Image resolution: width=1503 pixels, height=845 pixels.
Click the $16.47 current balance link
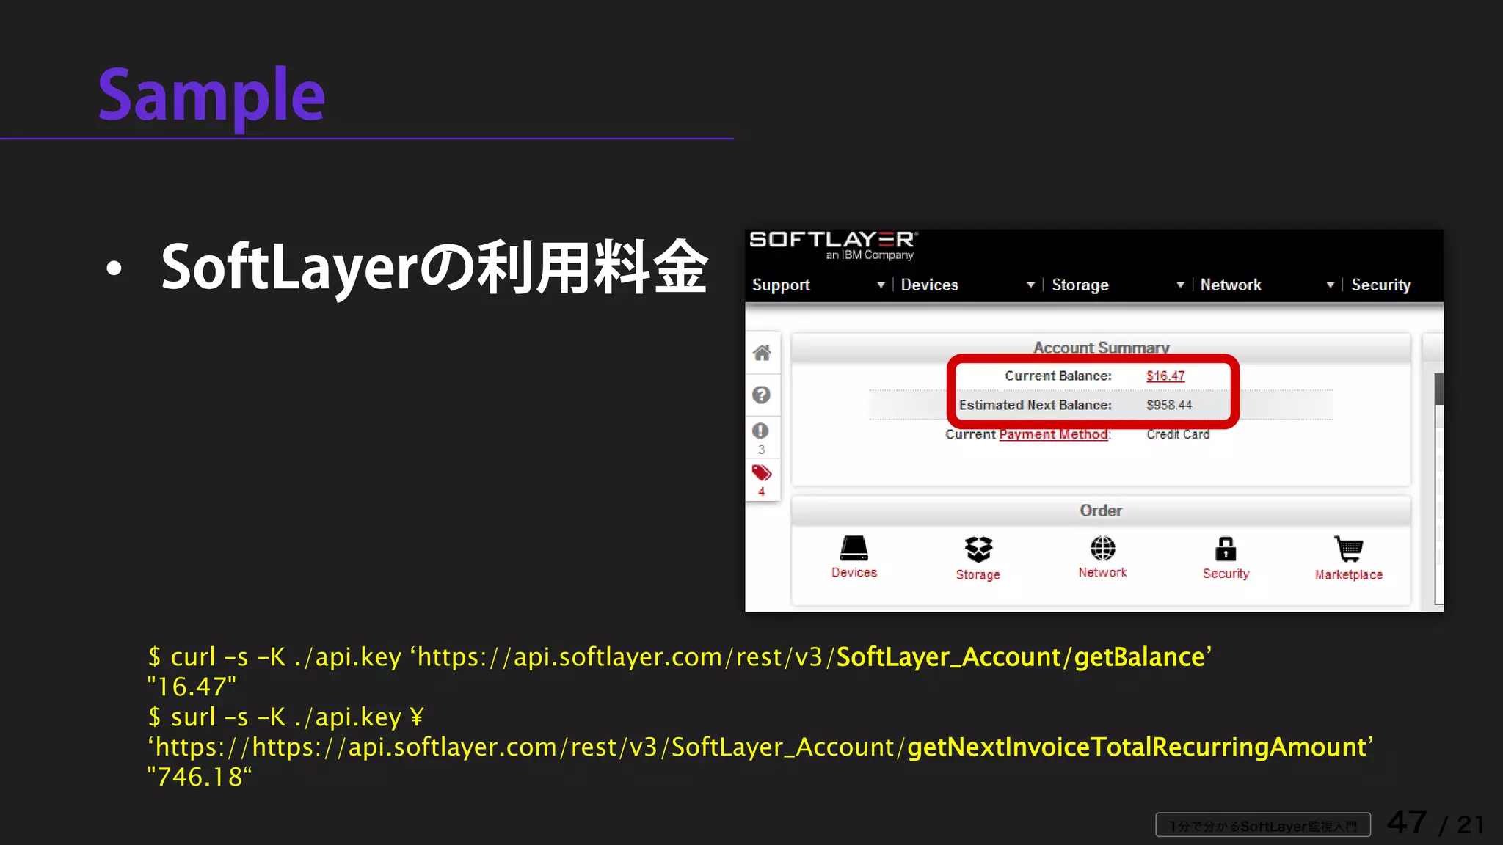pyautogui.click(x=1165, y=376)
